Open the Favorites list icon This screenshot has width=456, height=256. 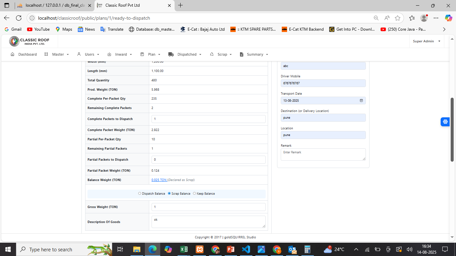[412, 18]
